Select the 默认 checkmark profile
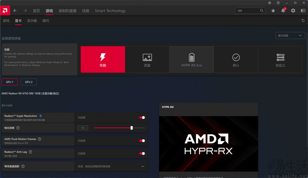Viewport: 308px width, 178px height. pyautogui.click(x=236, y=59)
